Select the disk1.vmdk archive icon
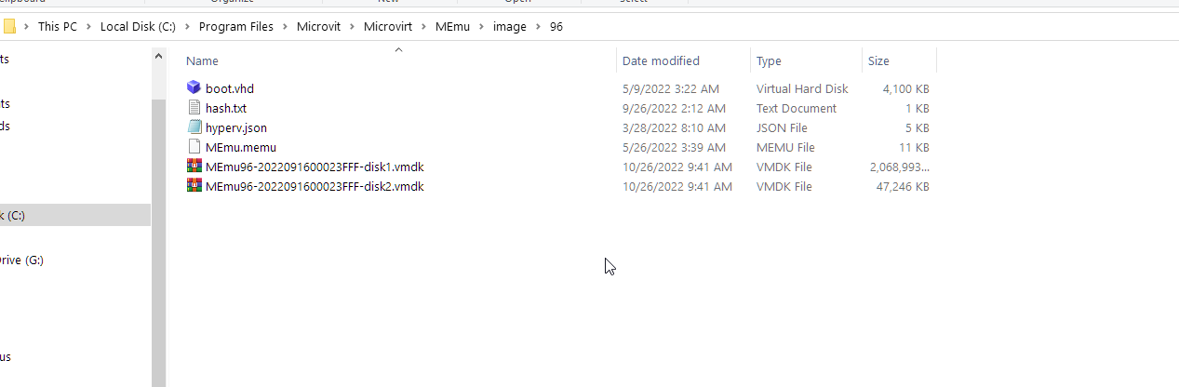The height and width of the screenshot is (387, 1179). pyautogui.click(x=194, y=167)
